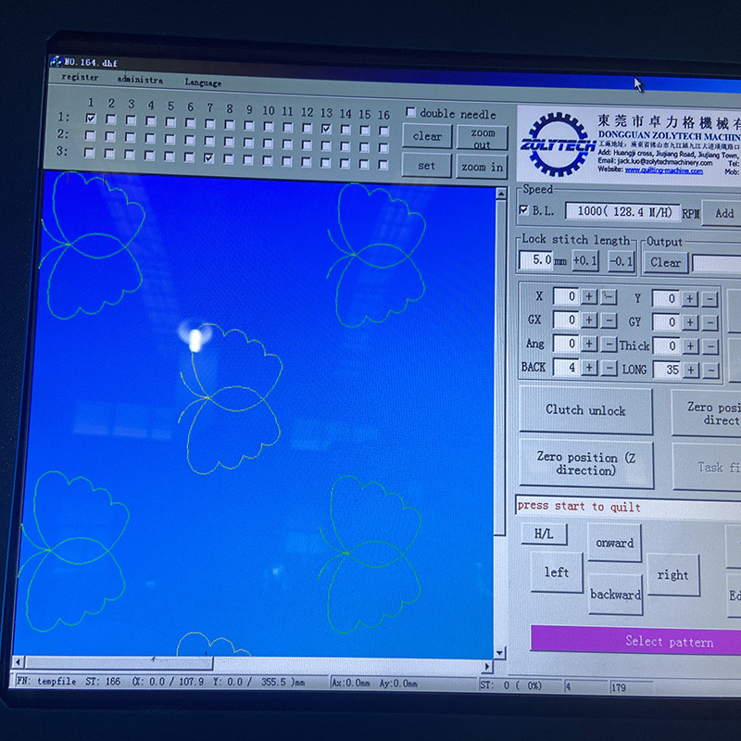Decrease the Ang value with minus
This screenshot has width=741, height=741.
click(x=609, y=344)
